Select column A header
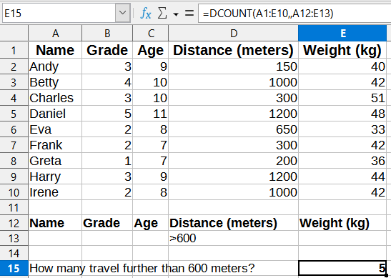Image resolution: width=391 pixels, height=278 pixels. point(55,33)
